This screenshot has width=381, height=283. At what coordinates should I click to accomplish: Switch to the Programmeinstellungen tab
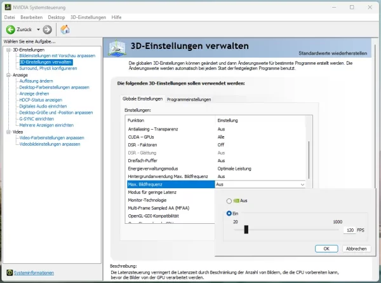pyautogui.click(x=189, y=99)
